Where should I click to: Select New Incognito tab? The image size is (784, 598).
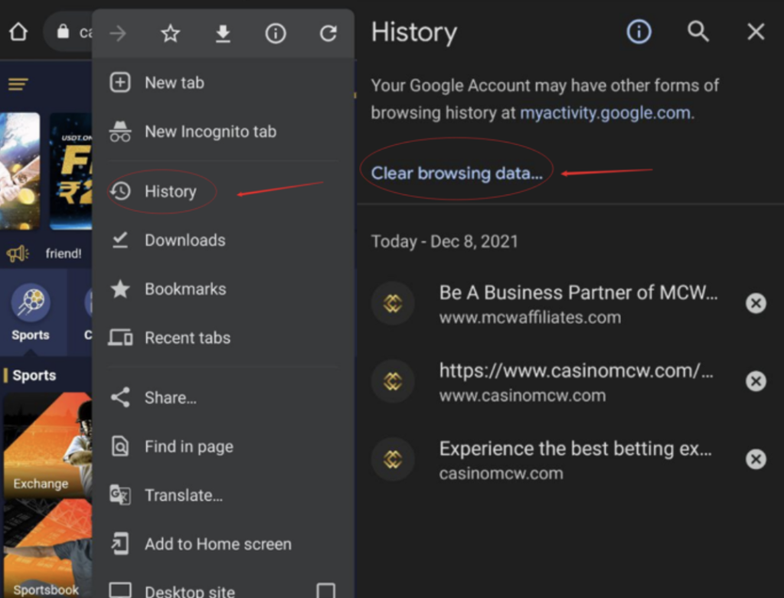(x=210, y=132)
